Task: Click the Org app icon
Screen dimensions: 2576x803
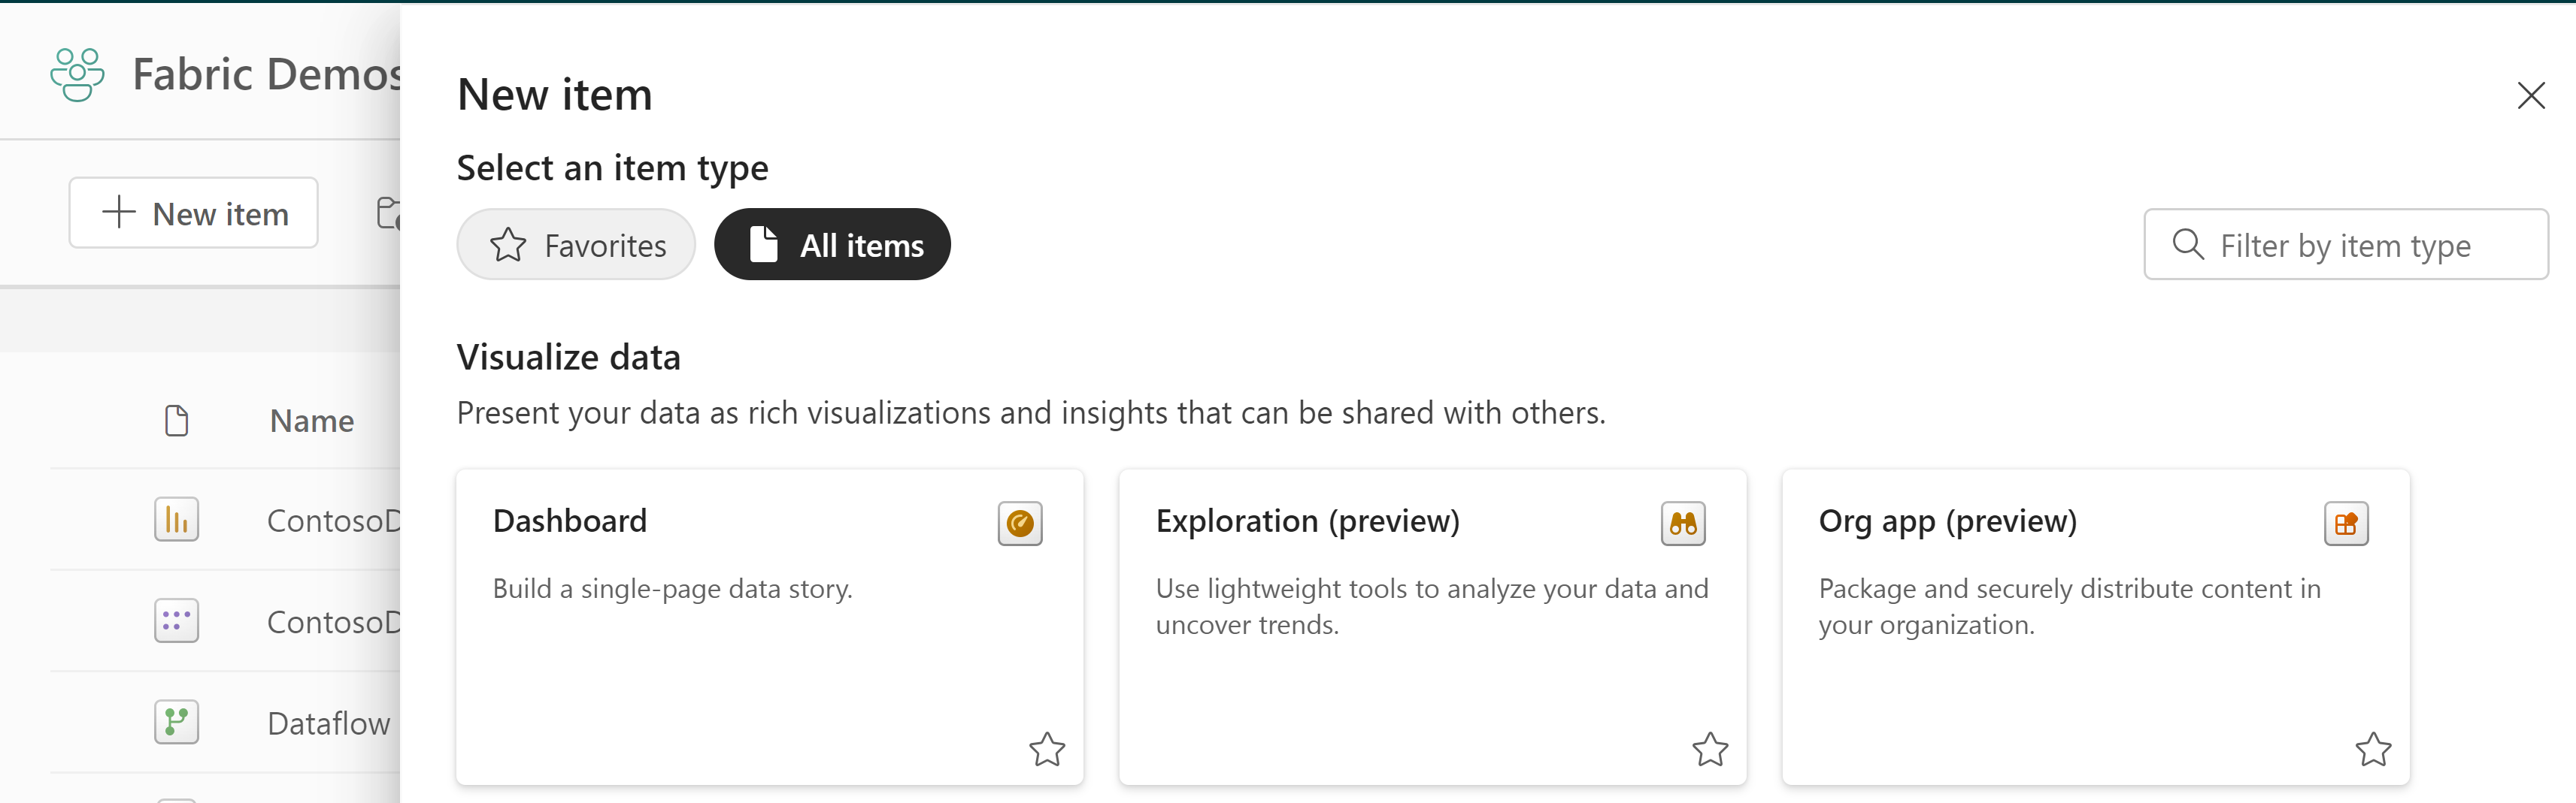Action: tap(2345, 524)
